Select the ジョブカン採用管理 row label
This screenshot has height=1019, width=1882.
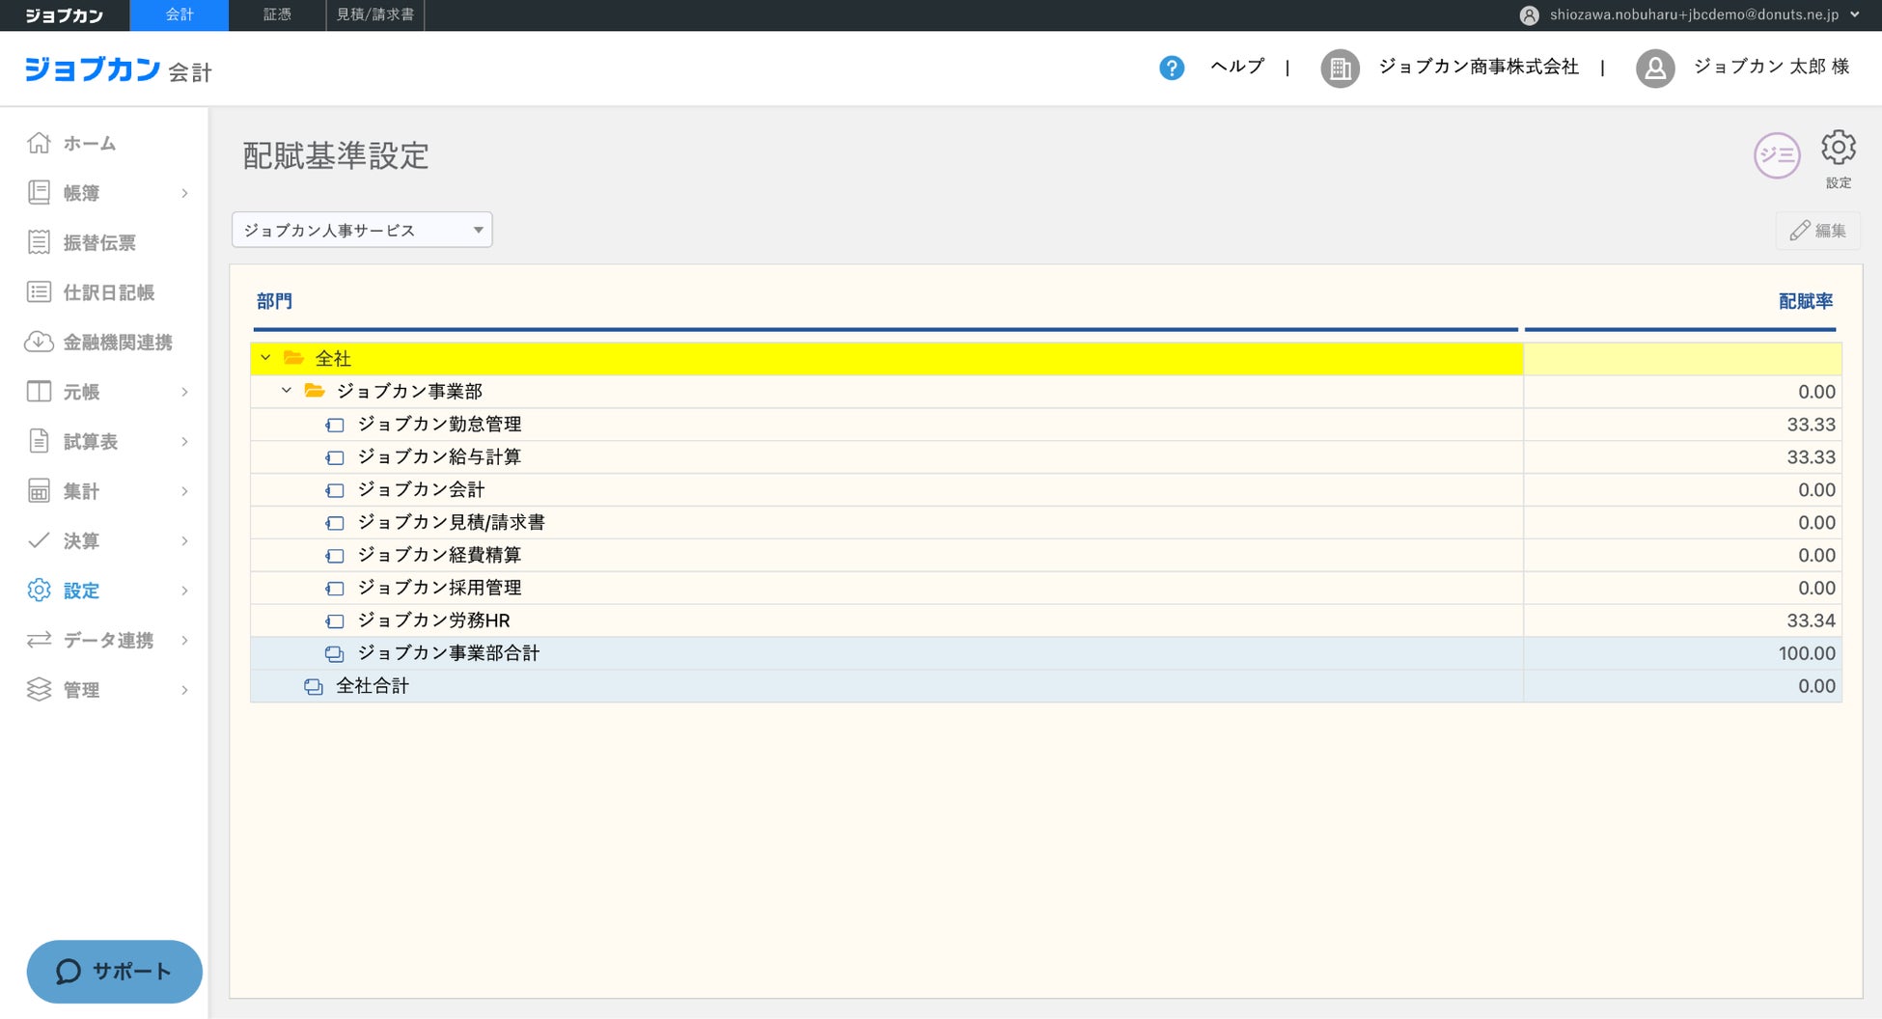pos(439,589)
